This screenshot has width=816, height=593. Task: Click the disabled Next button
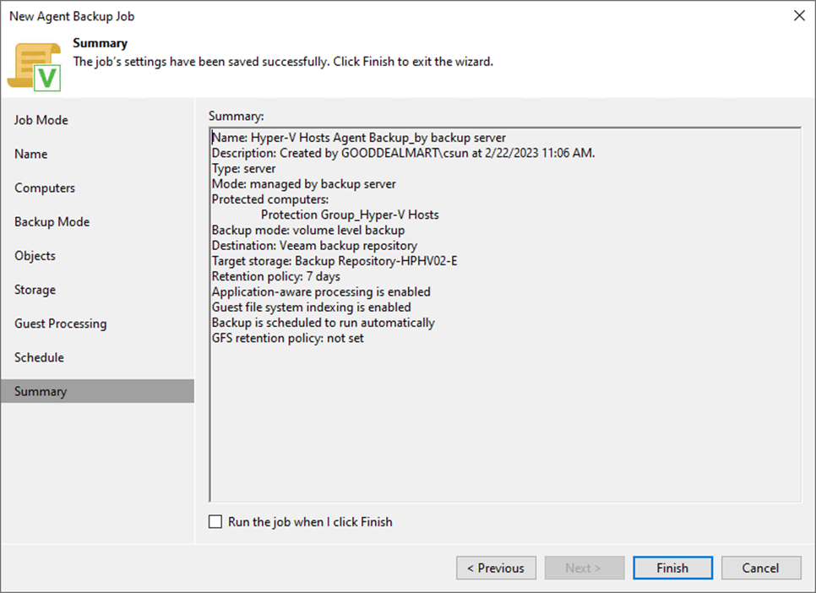coord(585,568)
